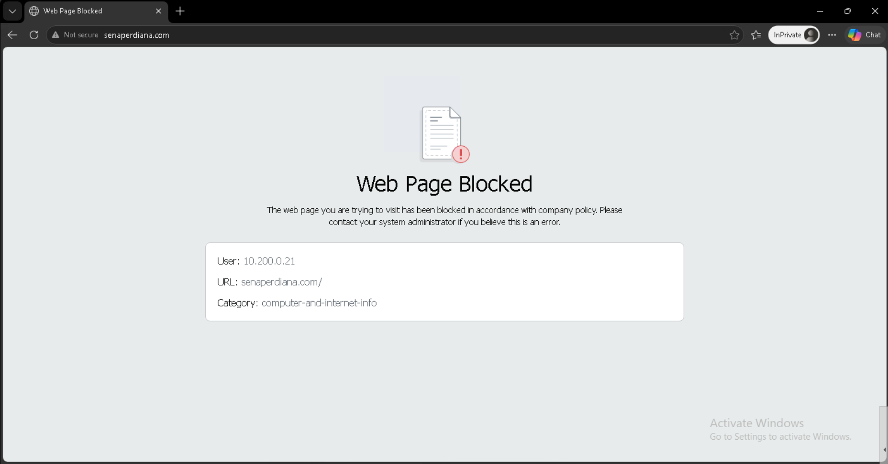Expand the sidebar collapse arrow bottom right
The image size is (888, 464).
point(884,450)
